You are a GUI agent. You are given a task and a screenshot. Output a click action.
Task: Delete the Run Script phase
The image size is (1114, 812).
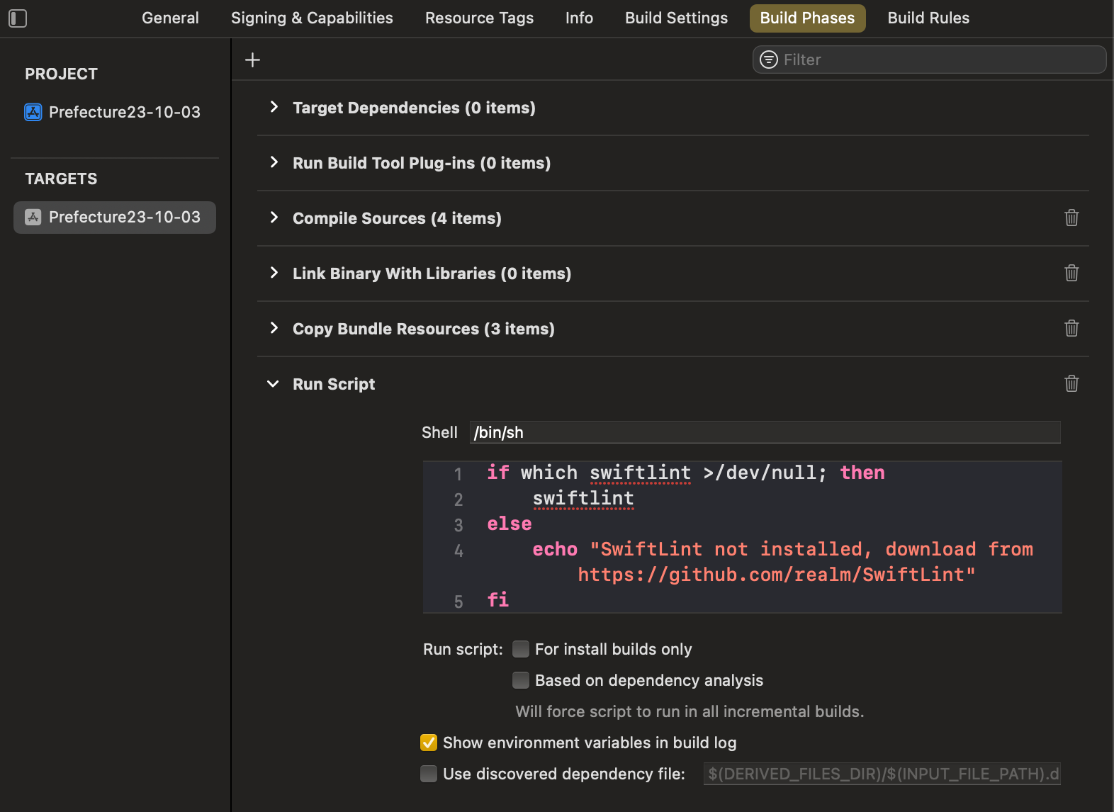pos(1071,384)
